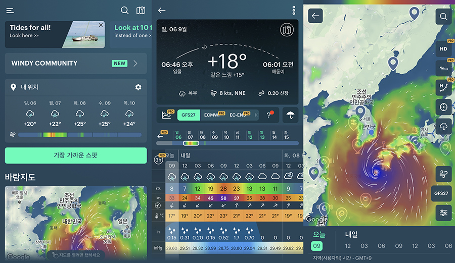Tap the 8 kts, NNE wind reading
Image resolution: width=455 pixels, height=263 pixels.
(x=228, y=93)
